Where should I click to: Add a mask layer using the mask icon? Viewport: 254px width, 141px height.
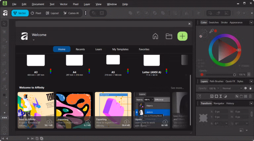(216, 96)
